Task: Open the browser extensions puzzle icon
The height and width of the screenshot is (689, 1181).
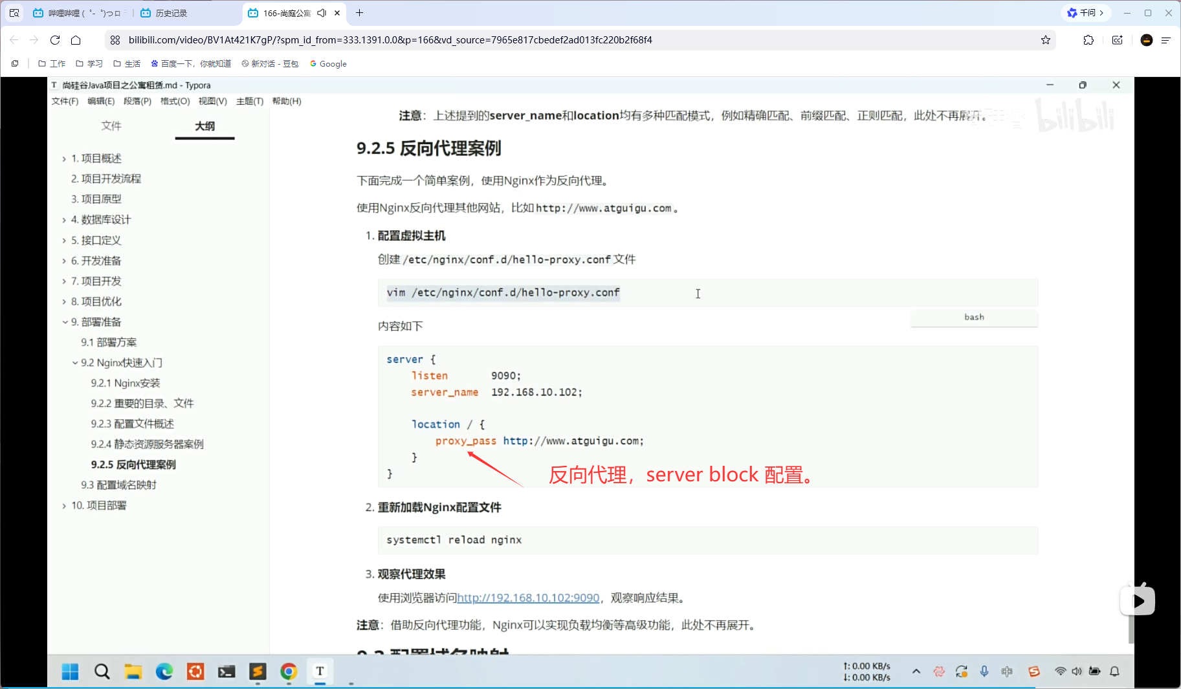Action: 1088,40
